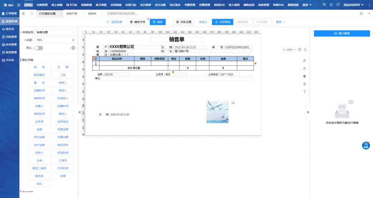Click the zoom in plus icon

click(x=284, y=50)
